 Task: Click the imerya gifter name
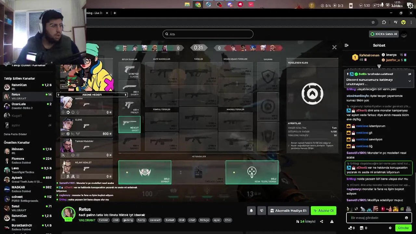(391, 55)
